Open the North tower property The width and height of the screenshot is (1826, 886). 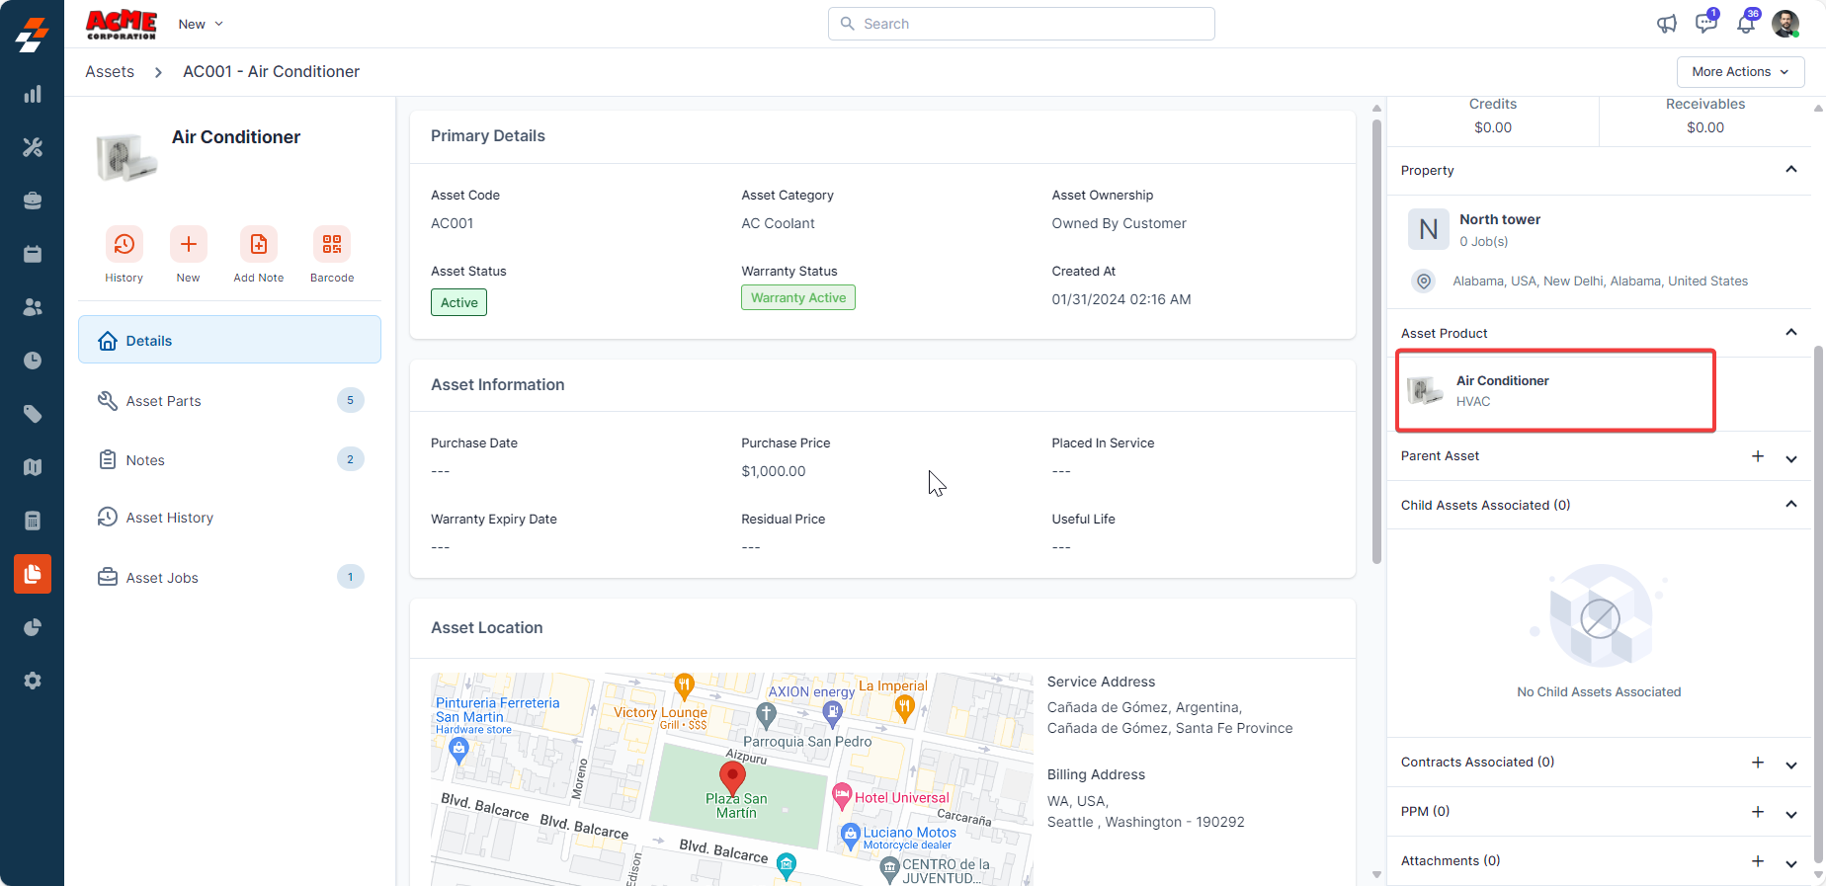coord(1499,219)
